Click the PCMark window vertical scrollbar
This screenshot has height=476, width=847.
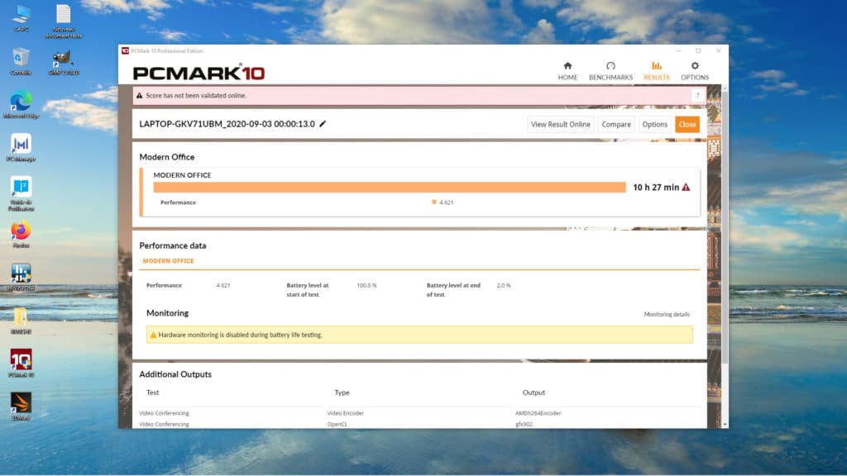pyautogui.click(x=725, y=226)
